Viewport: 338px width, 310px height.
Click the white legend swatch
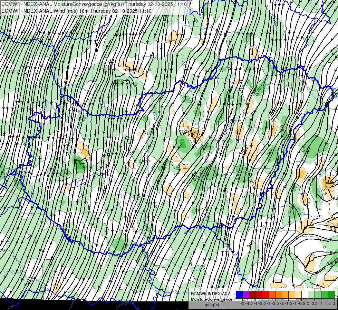305,295
